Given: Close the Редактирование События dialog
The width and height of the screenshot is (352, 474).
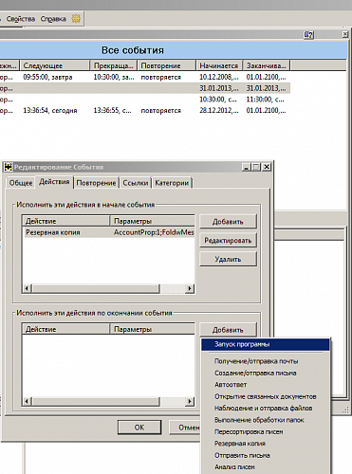Looking at the screenshot, I should click(x=267, y=167).
